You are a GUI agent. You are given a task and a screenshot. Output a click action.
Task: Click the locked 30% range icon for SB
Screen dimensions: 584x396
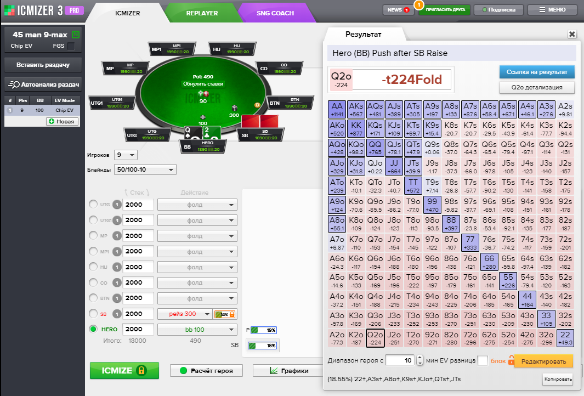point(225,314)
